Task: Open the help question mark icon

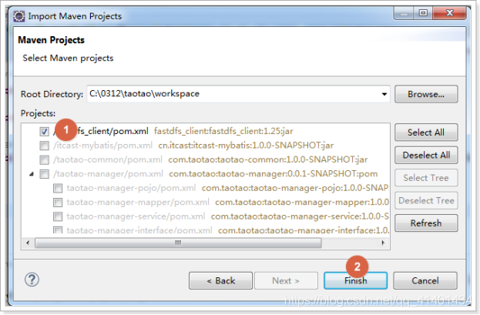Action: [x=32, y=280]
